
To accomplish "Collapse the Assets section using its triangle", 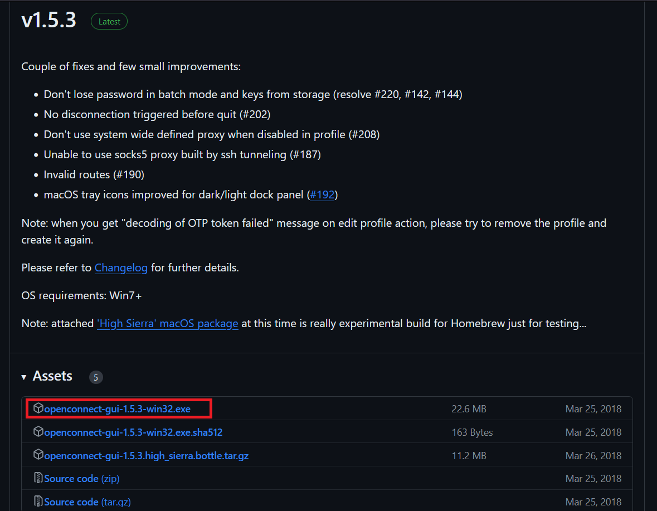I will point(24,377).
